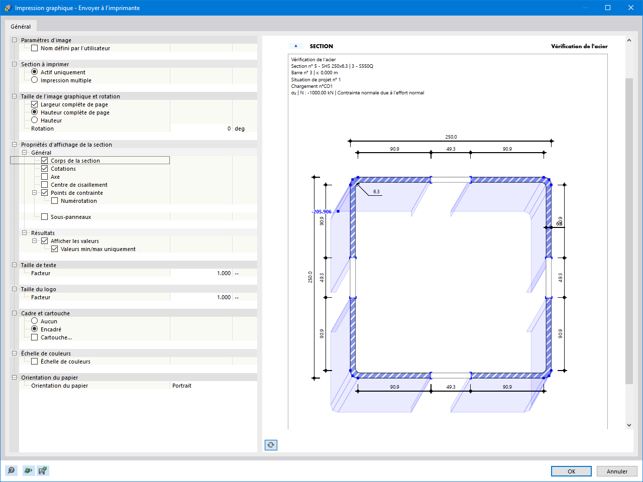Image resolution: width=643 pixels, height=482 pixels.
Task: Select 'Aucun' frame option
Action: pyautogui.click(x=34, y=321)
